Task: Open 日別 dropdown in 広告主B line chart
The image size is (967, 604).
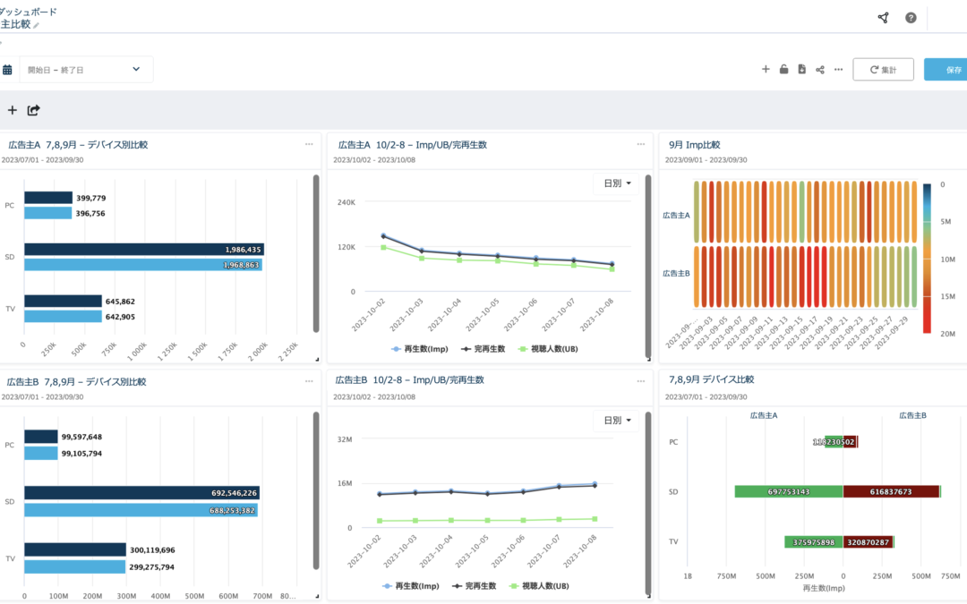Action: pos(616,421)
